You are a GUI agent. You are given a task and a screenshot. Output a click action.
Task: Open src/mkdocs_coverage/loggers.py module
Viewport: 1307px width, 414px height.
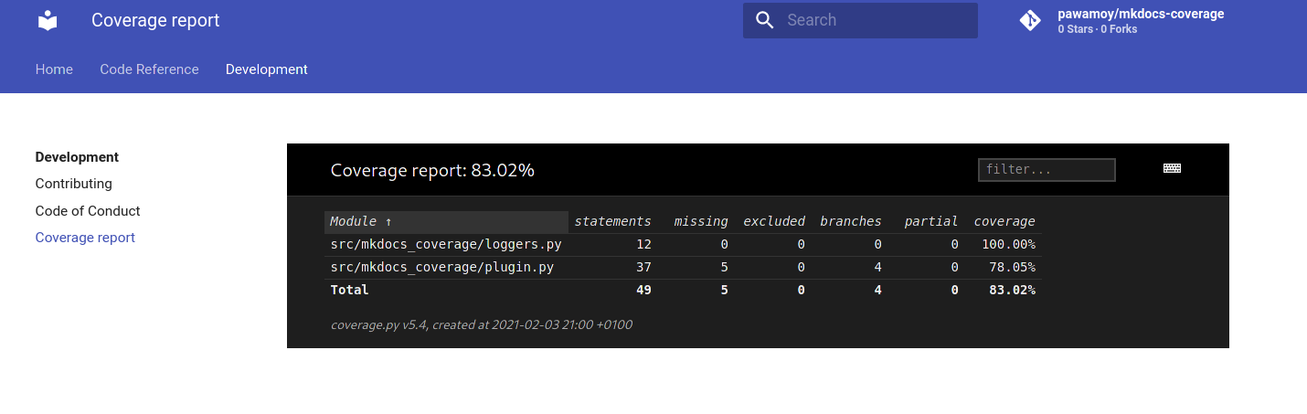[x=446, y=244]
